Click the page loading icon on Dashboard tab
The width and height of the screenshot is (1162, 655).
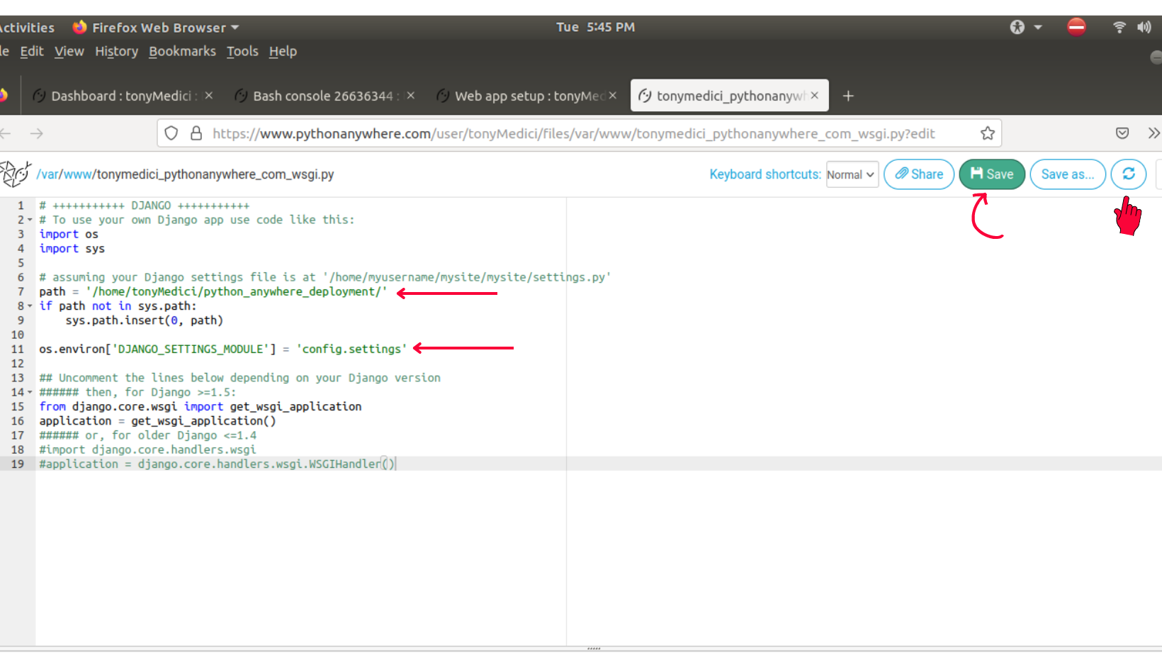[x=40, y=96]
